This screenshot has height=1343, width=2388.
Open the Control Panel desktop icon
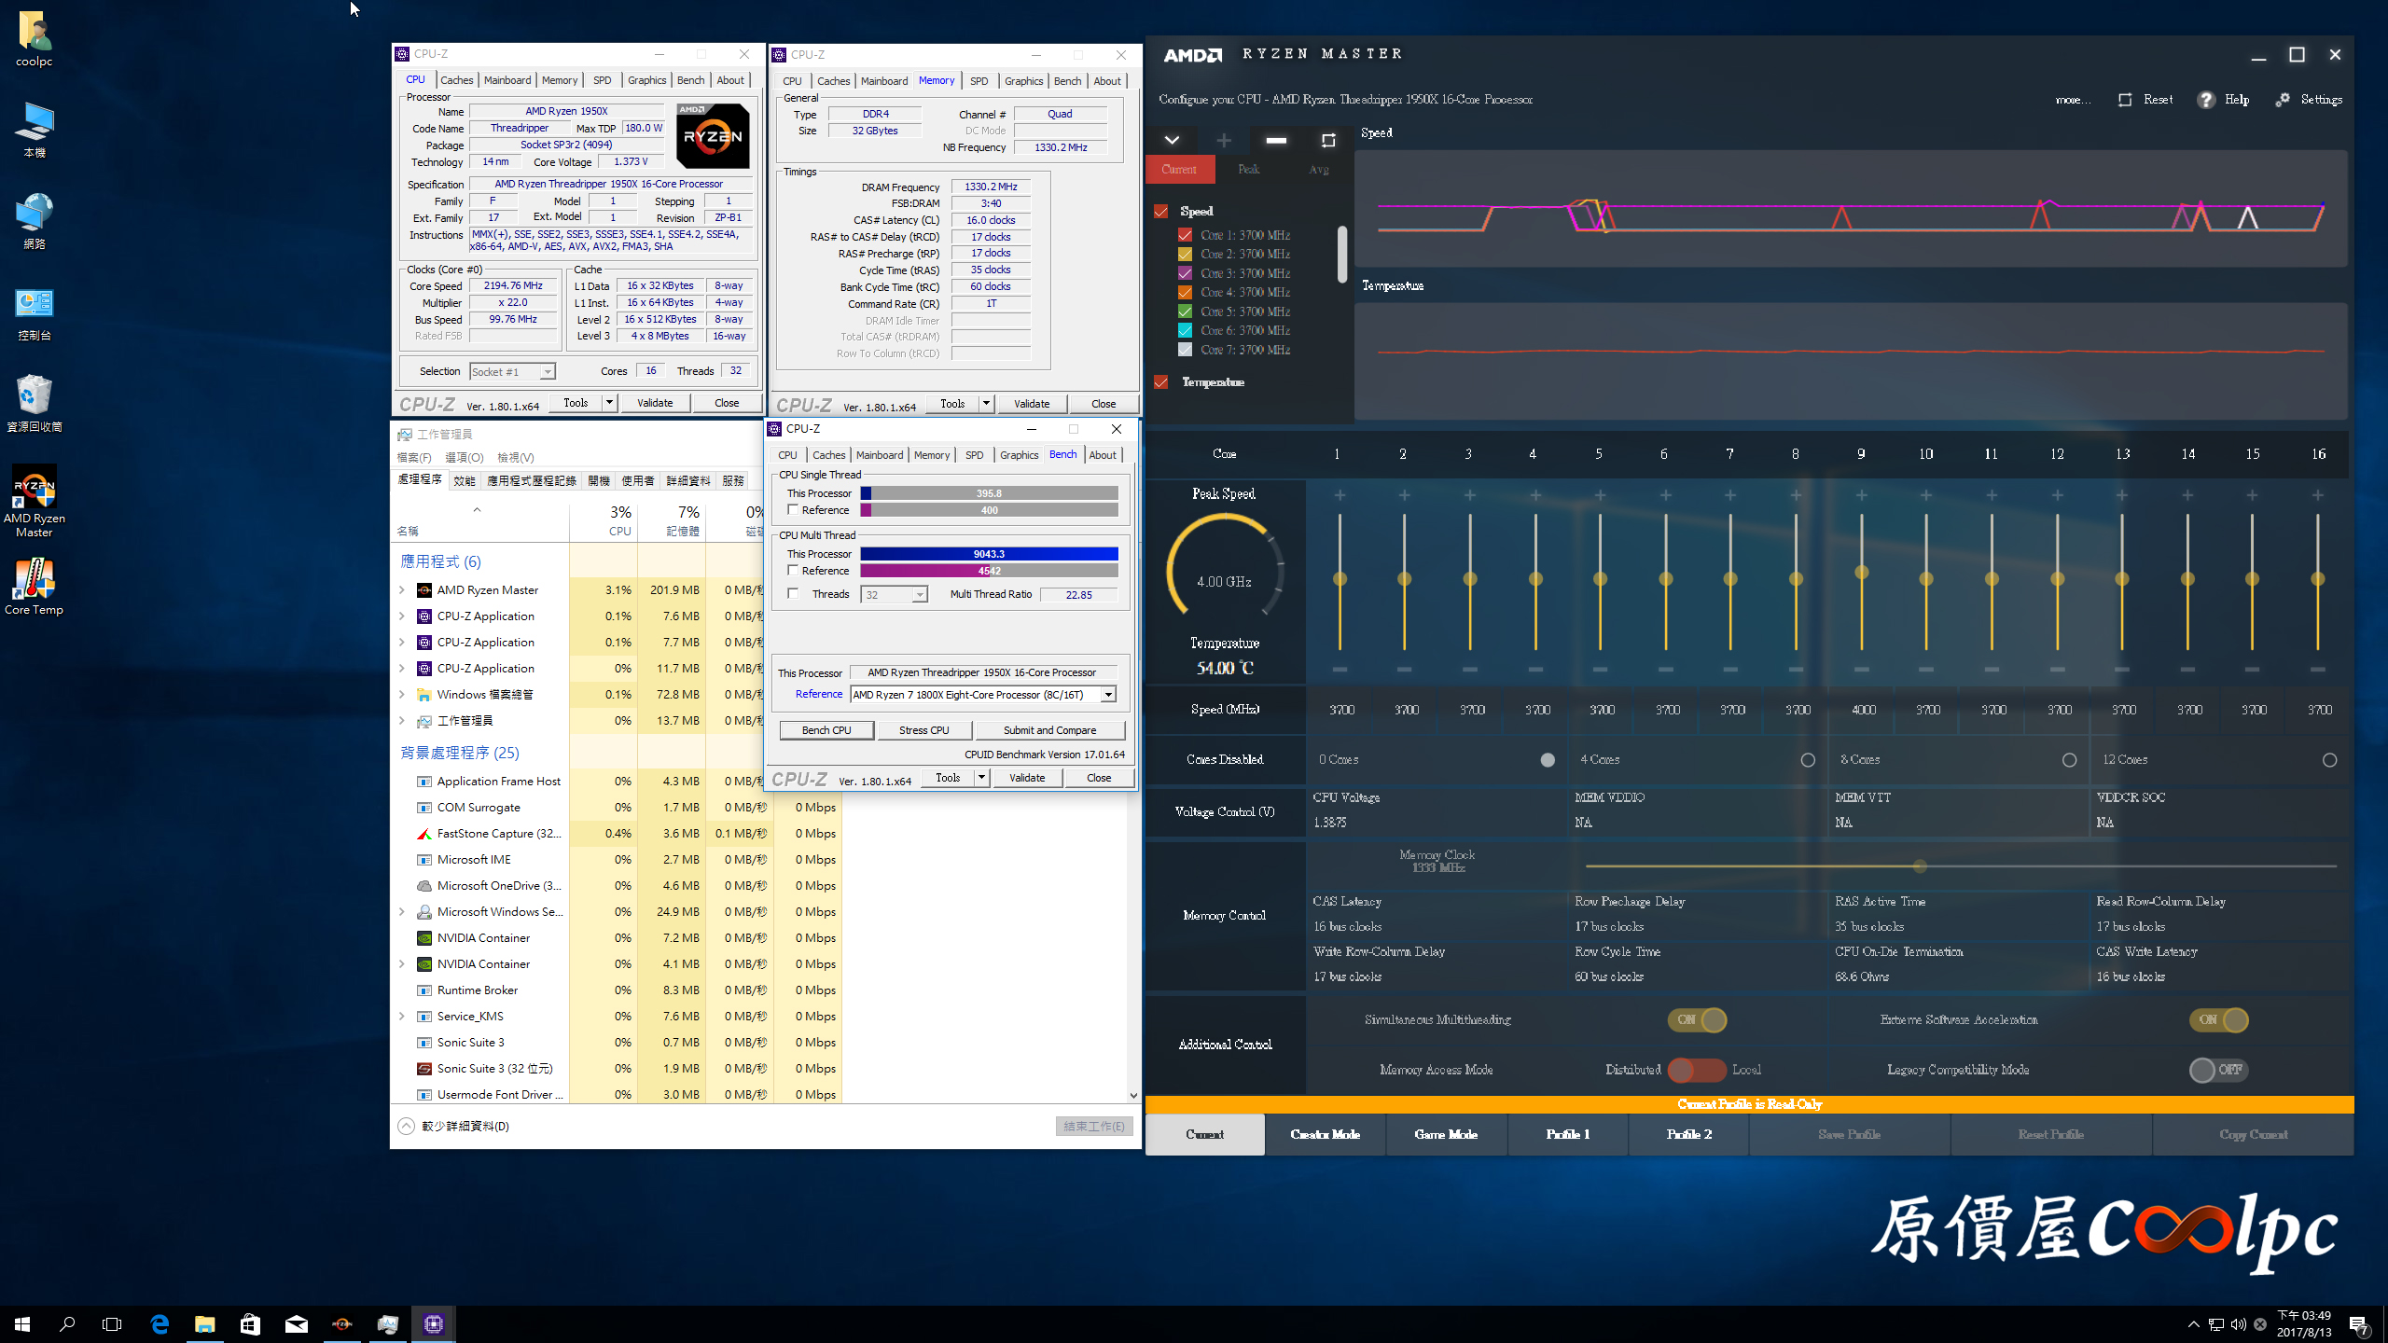[x=35, y=312]
